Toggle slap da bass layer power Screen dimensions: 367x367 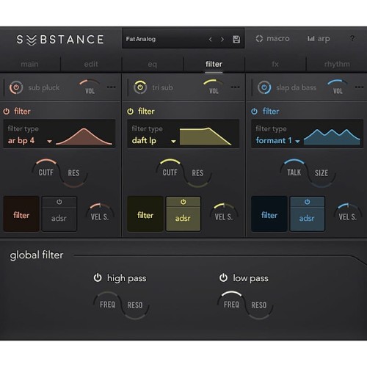point(264,87)
